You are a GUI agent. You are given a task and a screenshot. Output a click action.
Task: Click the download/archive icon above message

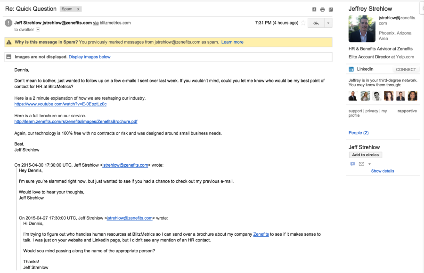[x=314, y=9]
